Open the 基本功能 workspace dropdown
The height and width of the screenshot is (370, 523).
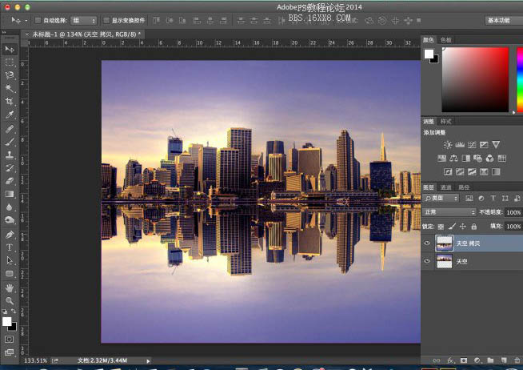(x=503, y=20)
